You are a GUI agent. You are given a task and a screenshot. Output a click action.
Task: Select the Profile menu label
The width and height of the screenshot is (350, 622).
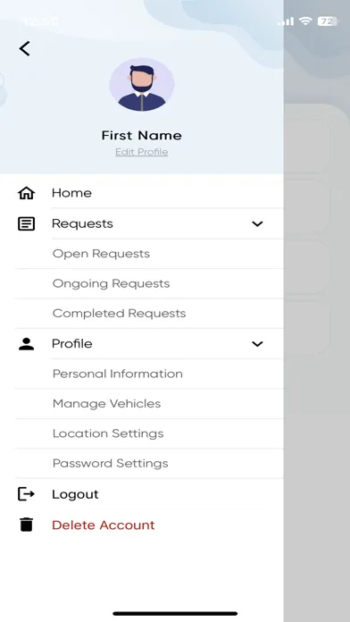(72, 343)
